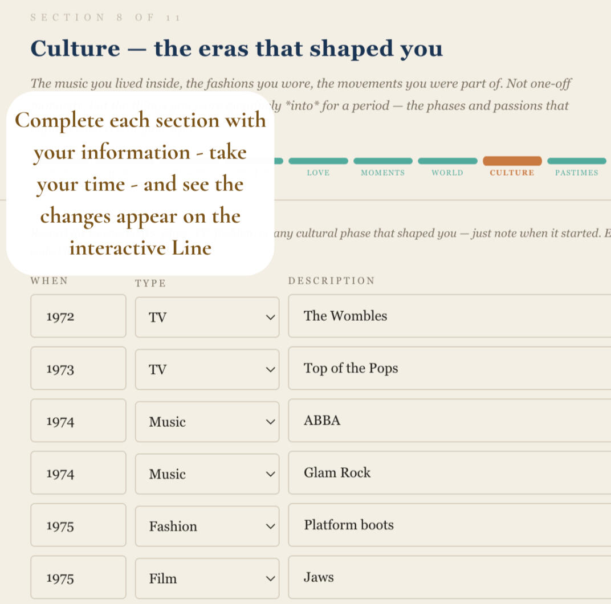Click the year field beside Platform boots
The image size is (611, 604).
point(78,525)
